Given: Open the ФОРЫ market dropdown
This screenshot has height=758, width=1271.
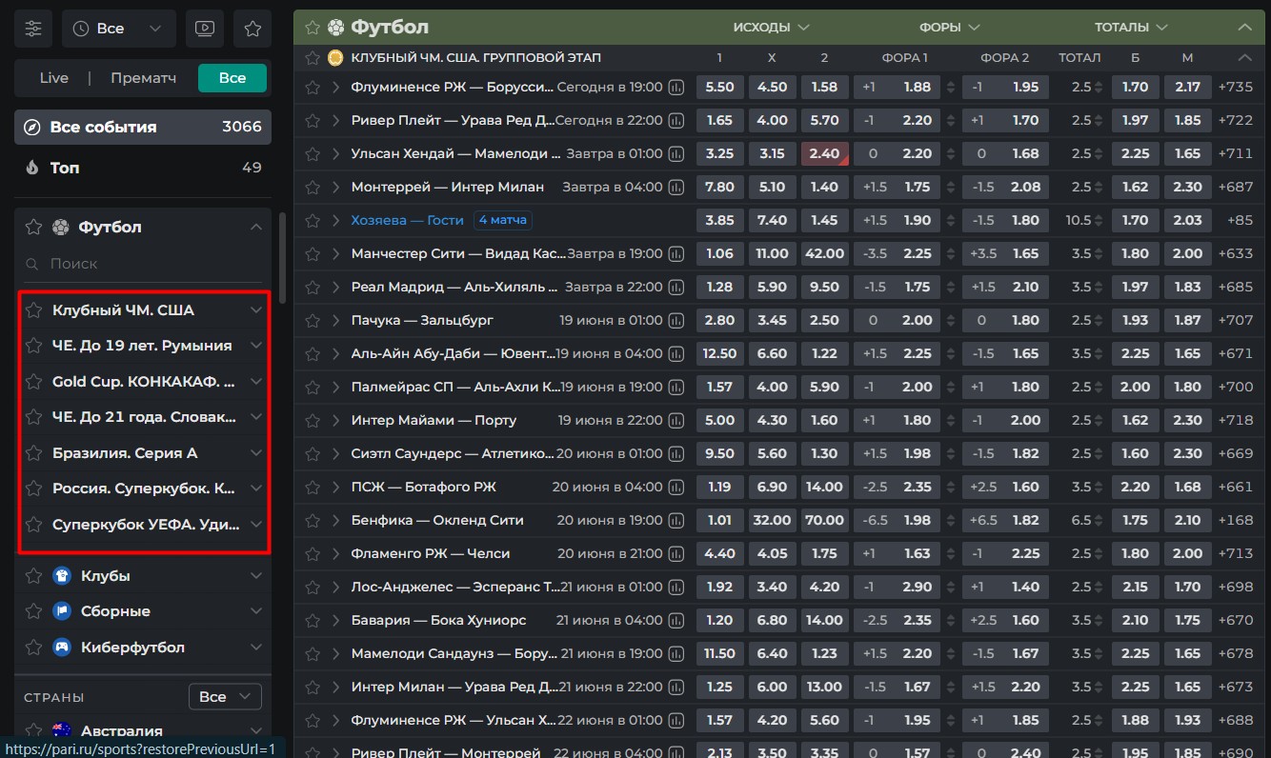Looking at the screenshot, I should [951, 27].
